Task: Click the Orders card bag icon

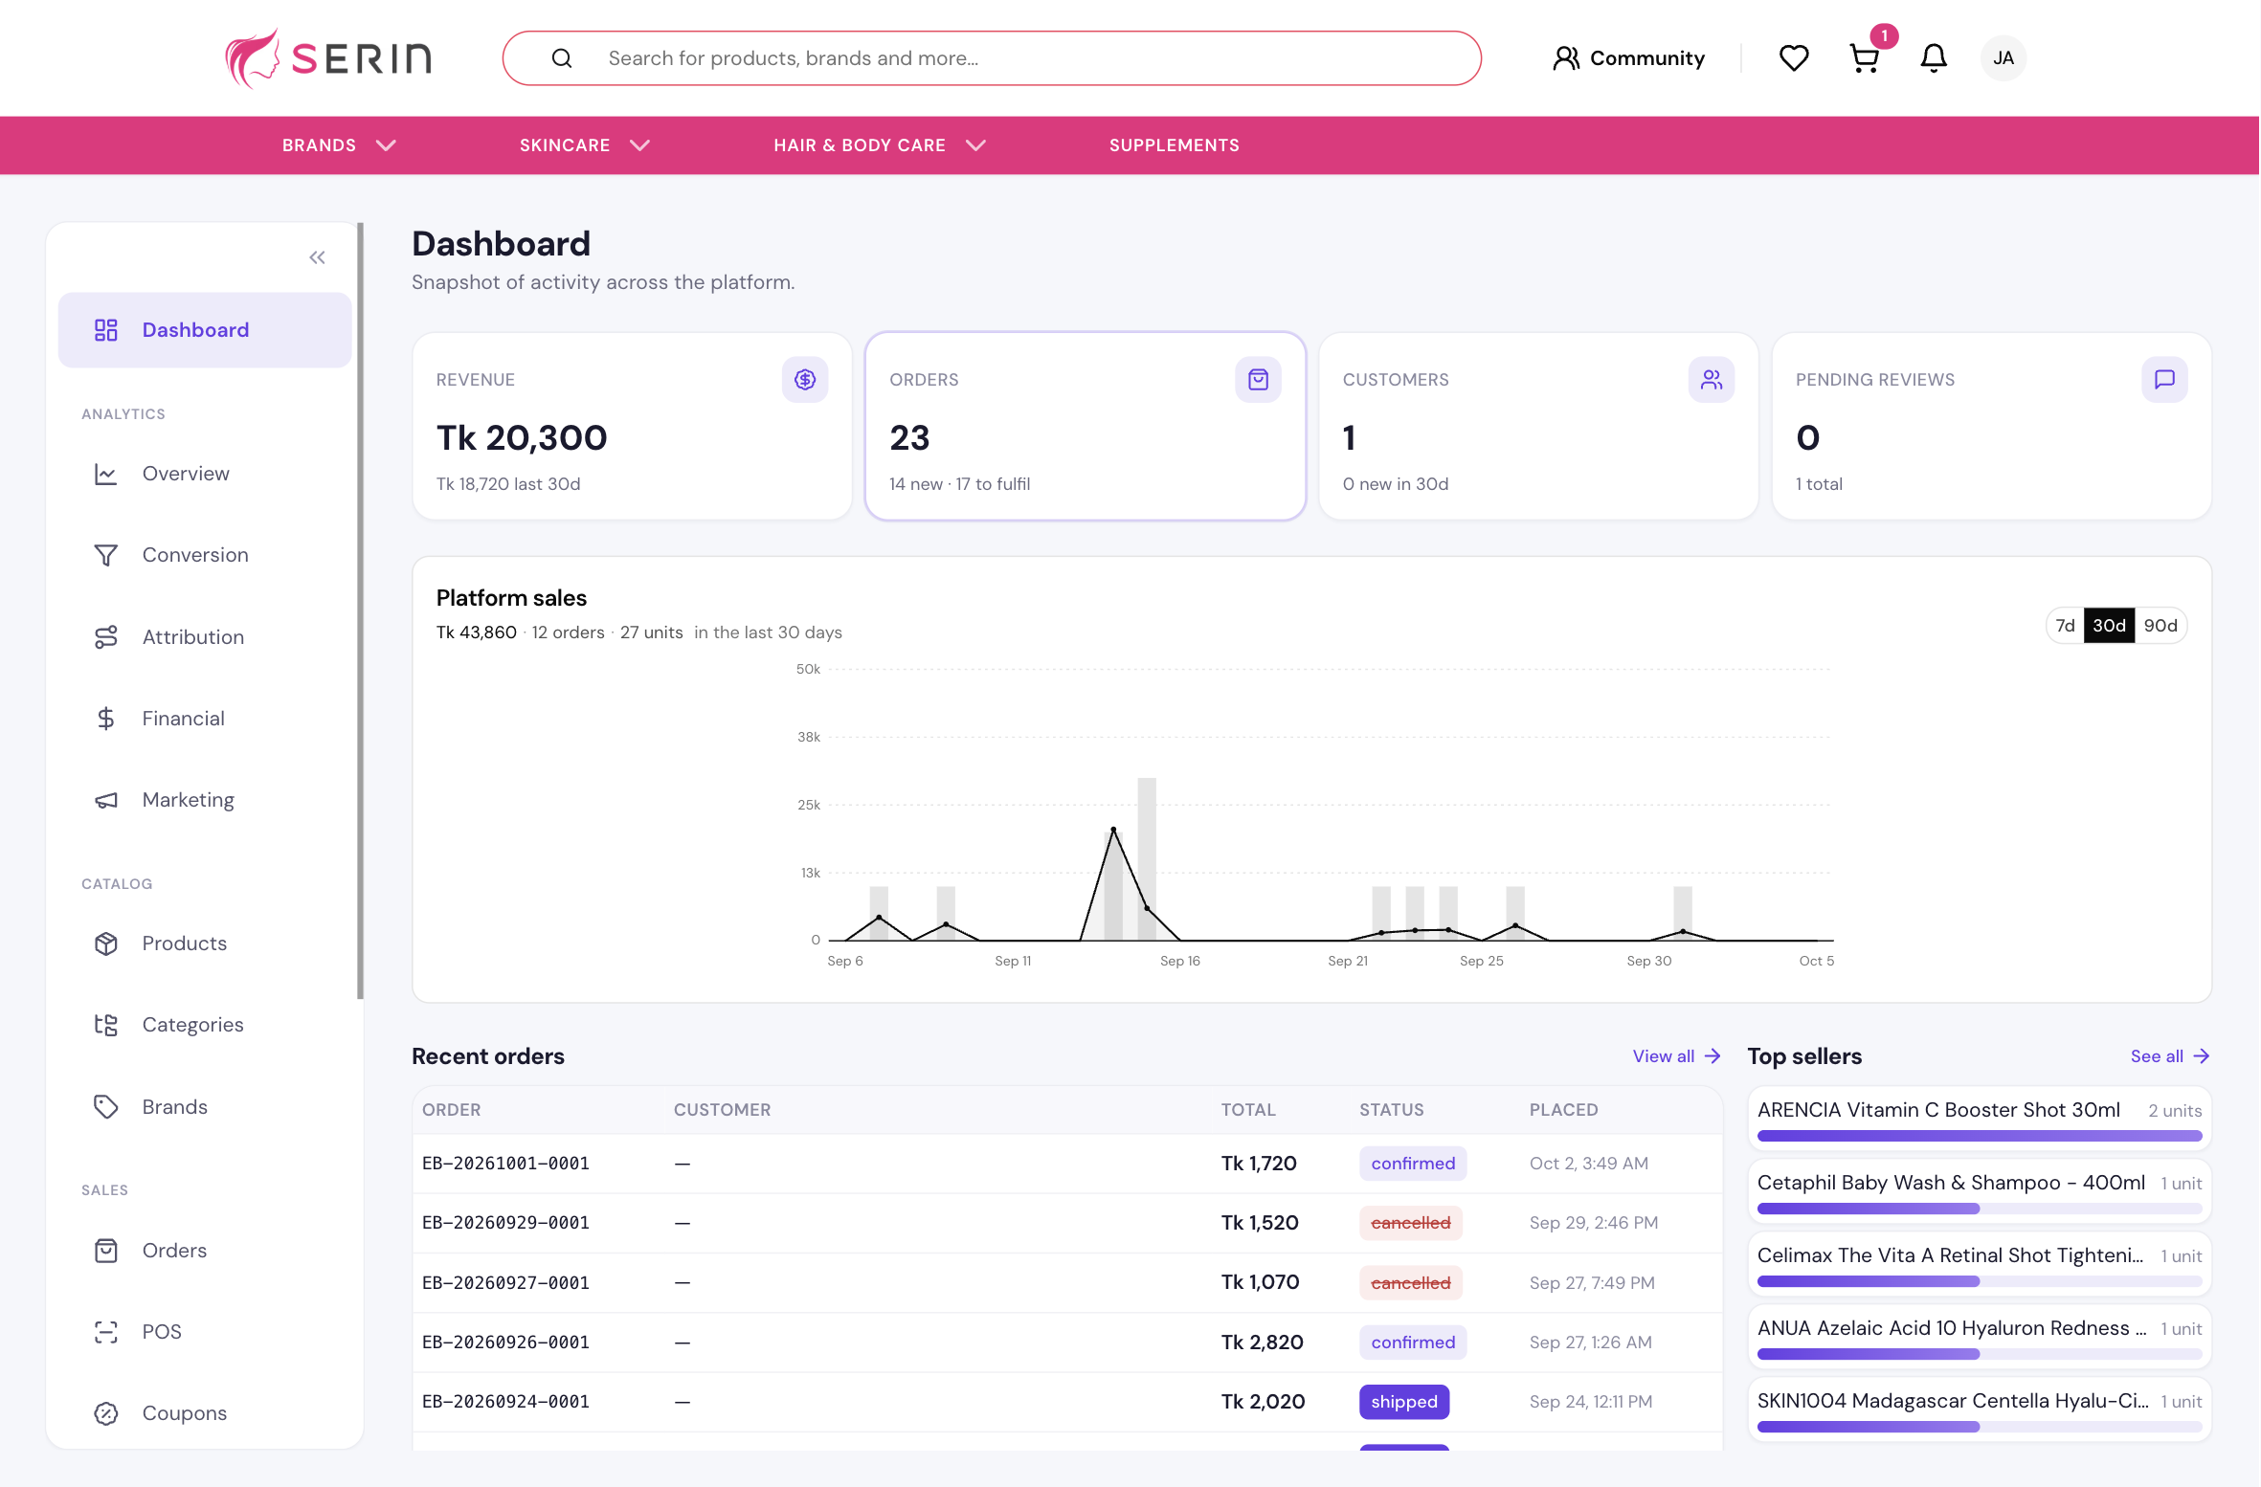Action: coord(1258,380)
